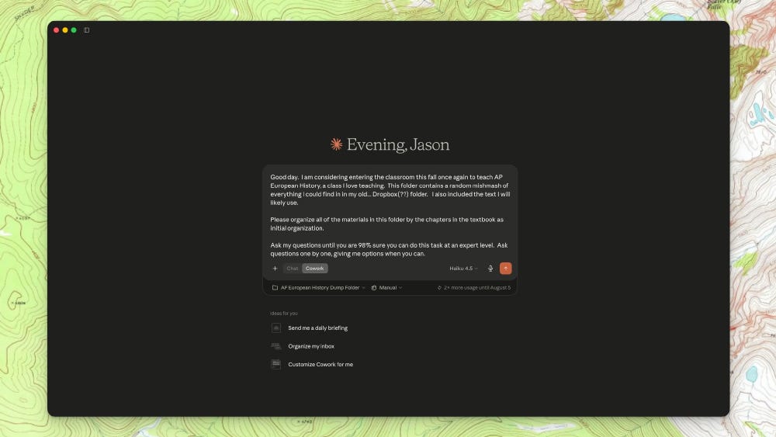776x437 pixels.
Task: Click '2× more usage until August 5' notice
Action: coord(474,287)
